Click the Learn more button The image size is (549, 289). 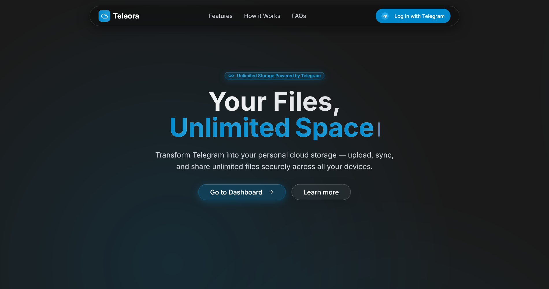pos(321,192)
